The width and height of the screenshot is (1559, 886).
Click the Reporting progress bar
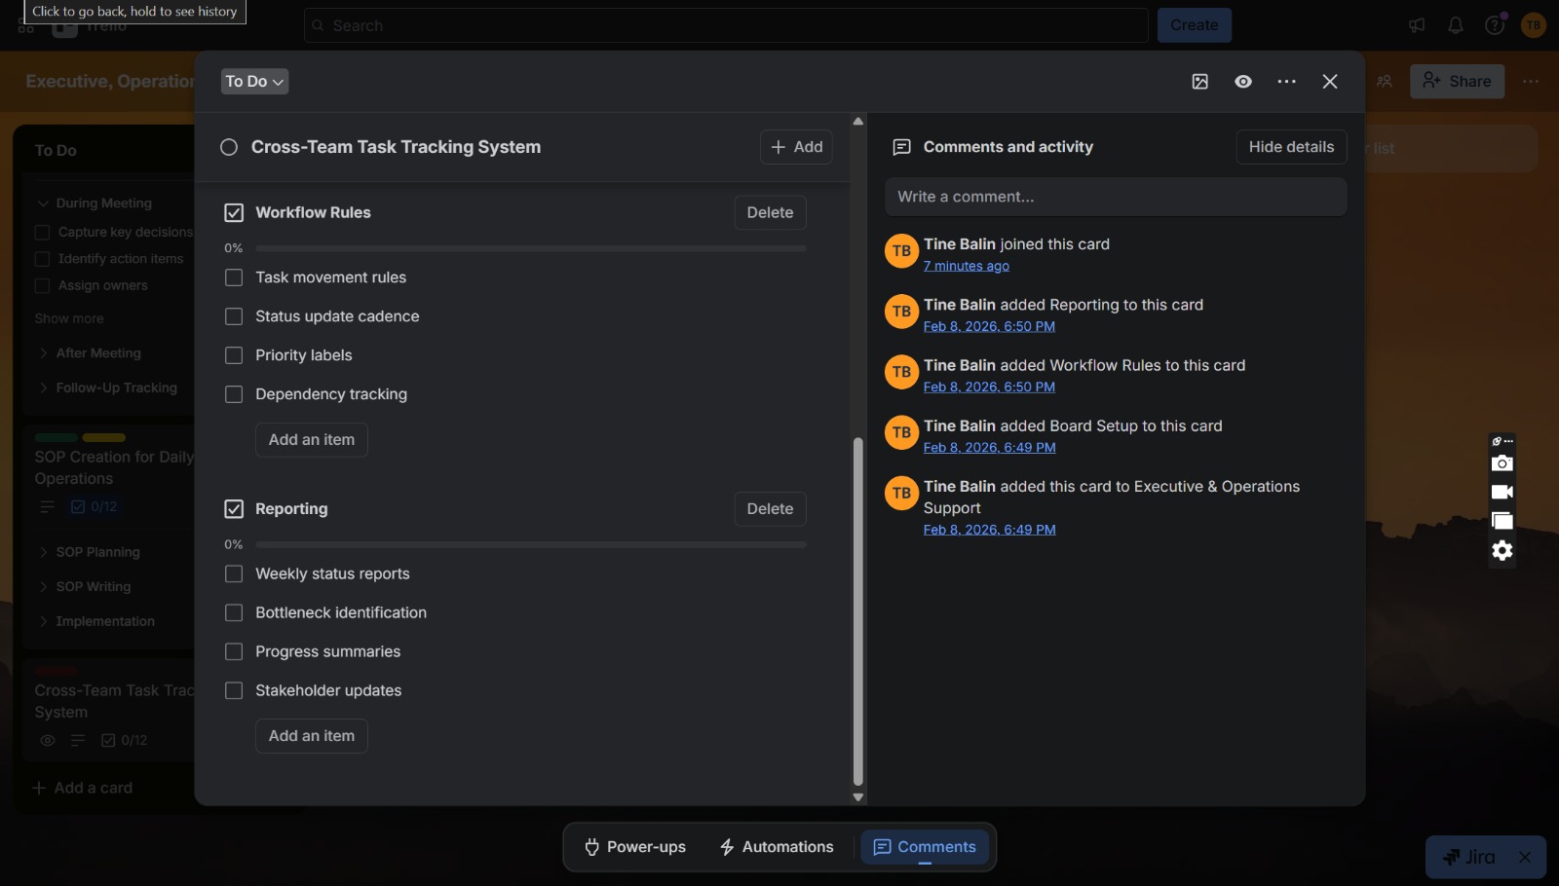coord(531,545)
